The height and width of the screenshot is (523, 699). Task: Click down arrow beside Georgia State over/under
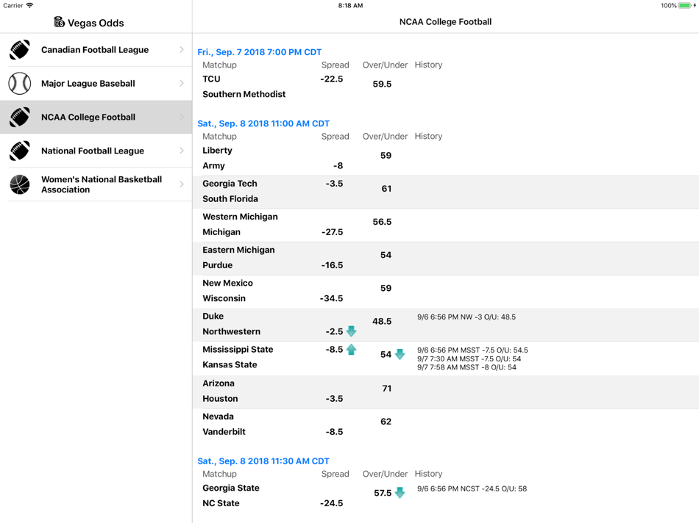[400, 493]
